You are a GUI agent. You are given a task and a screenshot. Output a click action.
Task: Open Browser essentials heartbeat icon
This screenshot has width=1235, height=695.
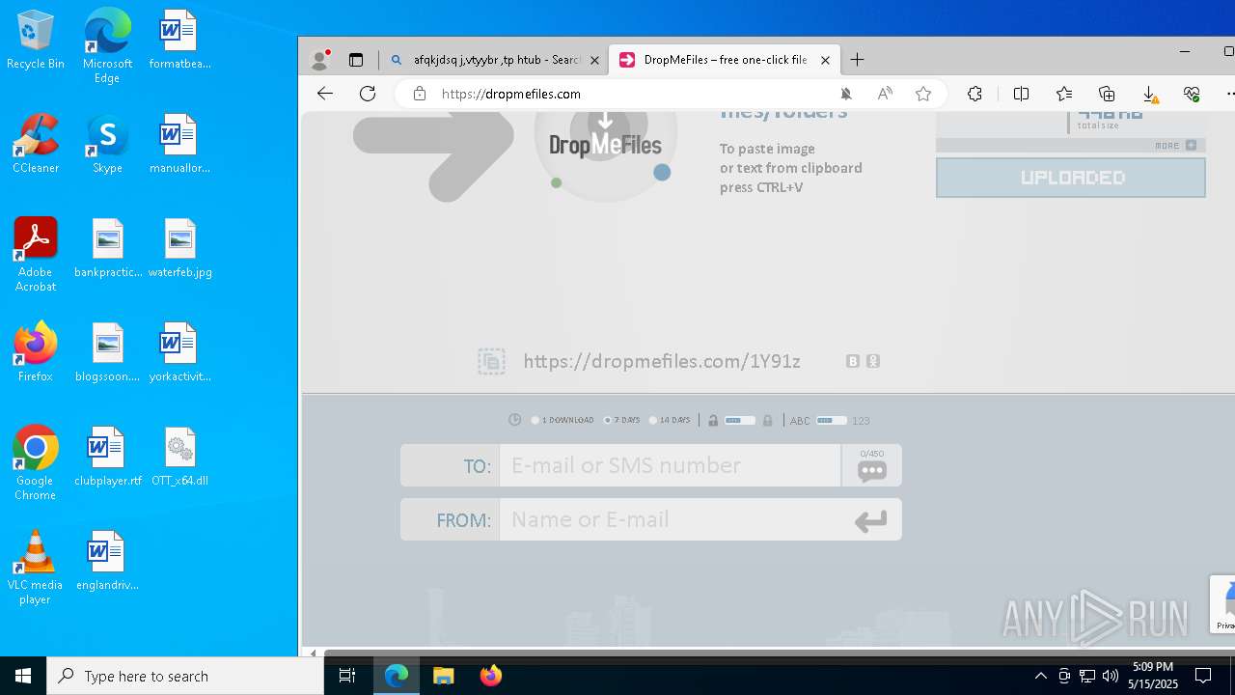point(1192,94)
